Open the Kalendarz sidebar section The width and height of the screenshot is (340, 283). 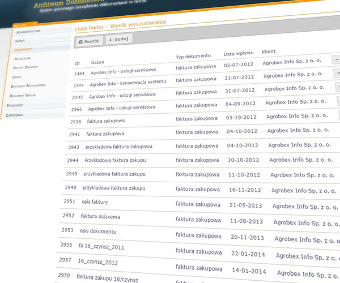pyautogui.click(x=15, y=105)
